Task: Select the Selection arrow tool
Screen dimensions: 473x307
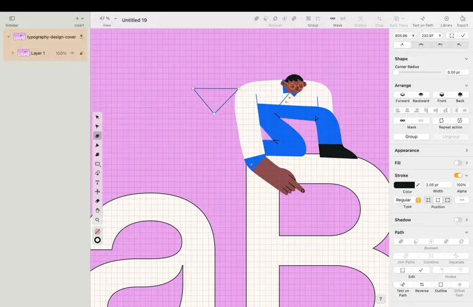Action: (97, 117)
